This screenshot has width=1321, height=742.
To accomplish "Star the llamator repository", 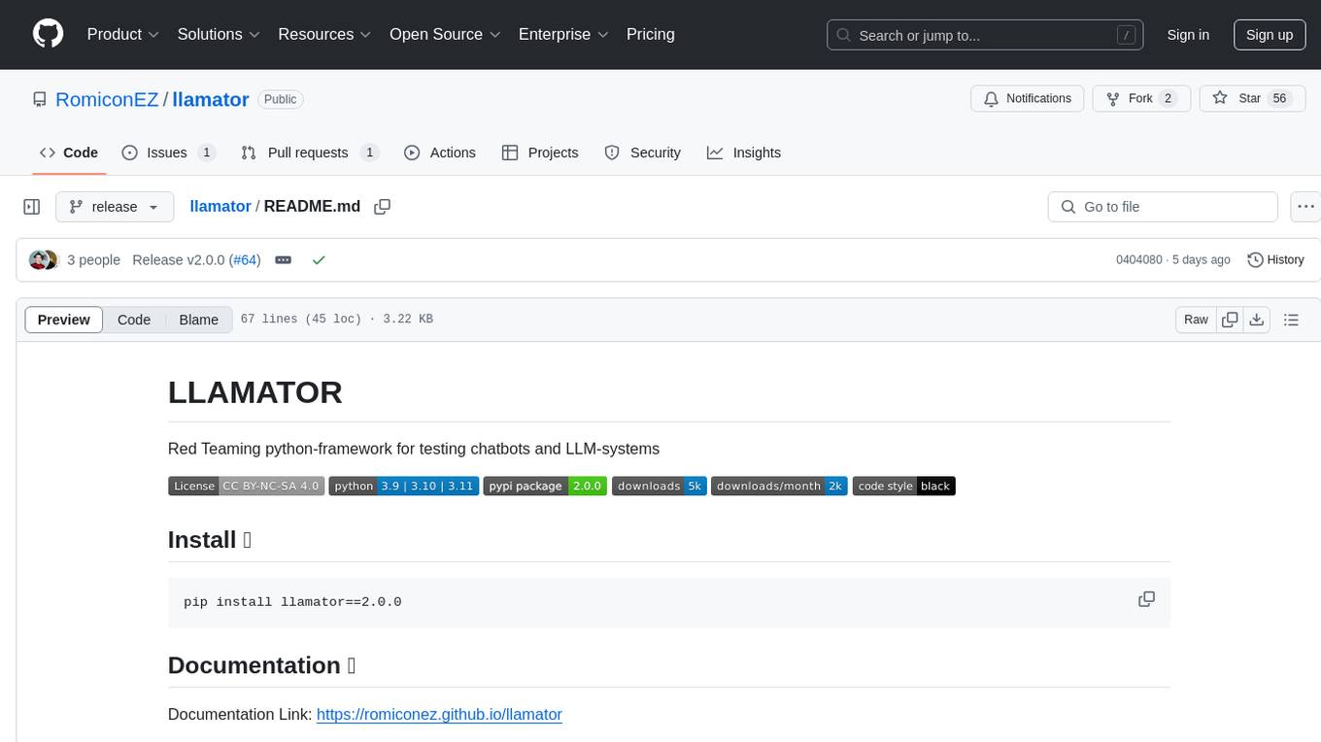I will [1253, 98].
